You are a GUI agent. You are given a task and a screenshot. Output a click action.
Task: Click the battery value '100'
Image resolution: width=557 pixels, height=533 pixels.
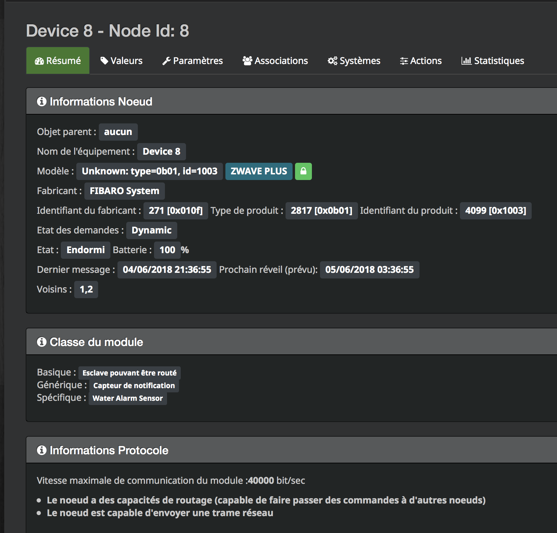tap(167, 250)
